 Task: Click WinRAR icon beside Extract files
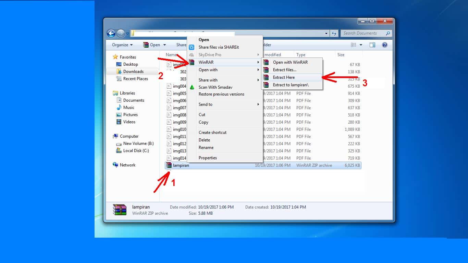pos(266,70)
